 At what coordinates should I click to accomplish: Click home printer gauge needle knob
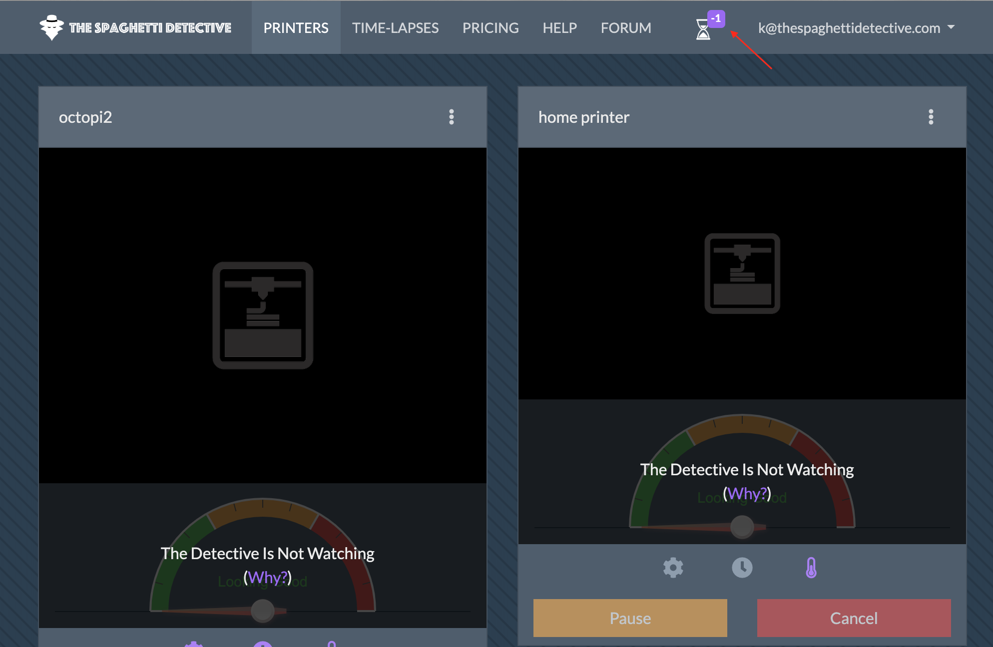point(742,527)
